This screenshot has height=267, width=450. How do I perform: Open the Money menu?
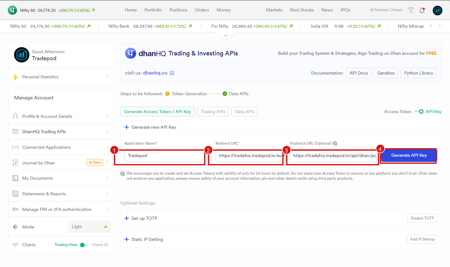224,10
